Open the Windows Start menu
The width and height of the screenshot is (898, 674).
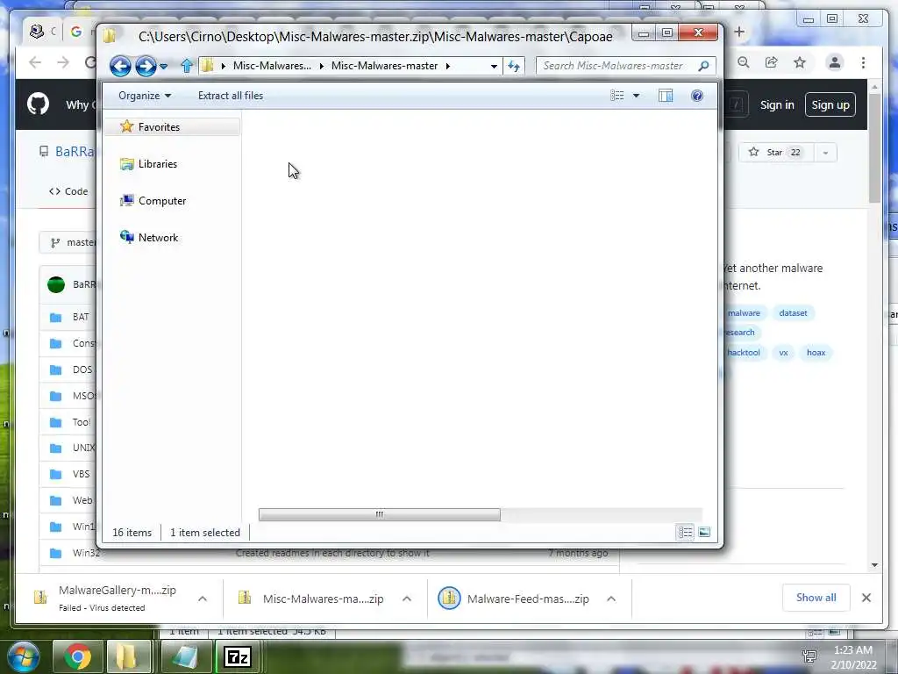[23, 656]
